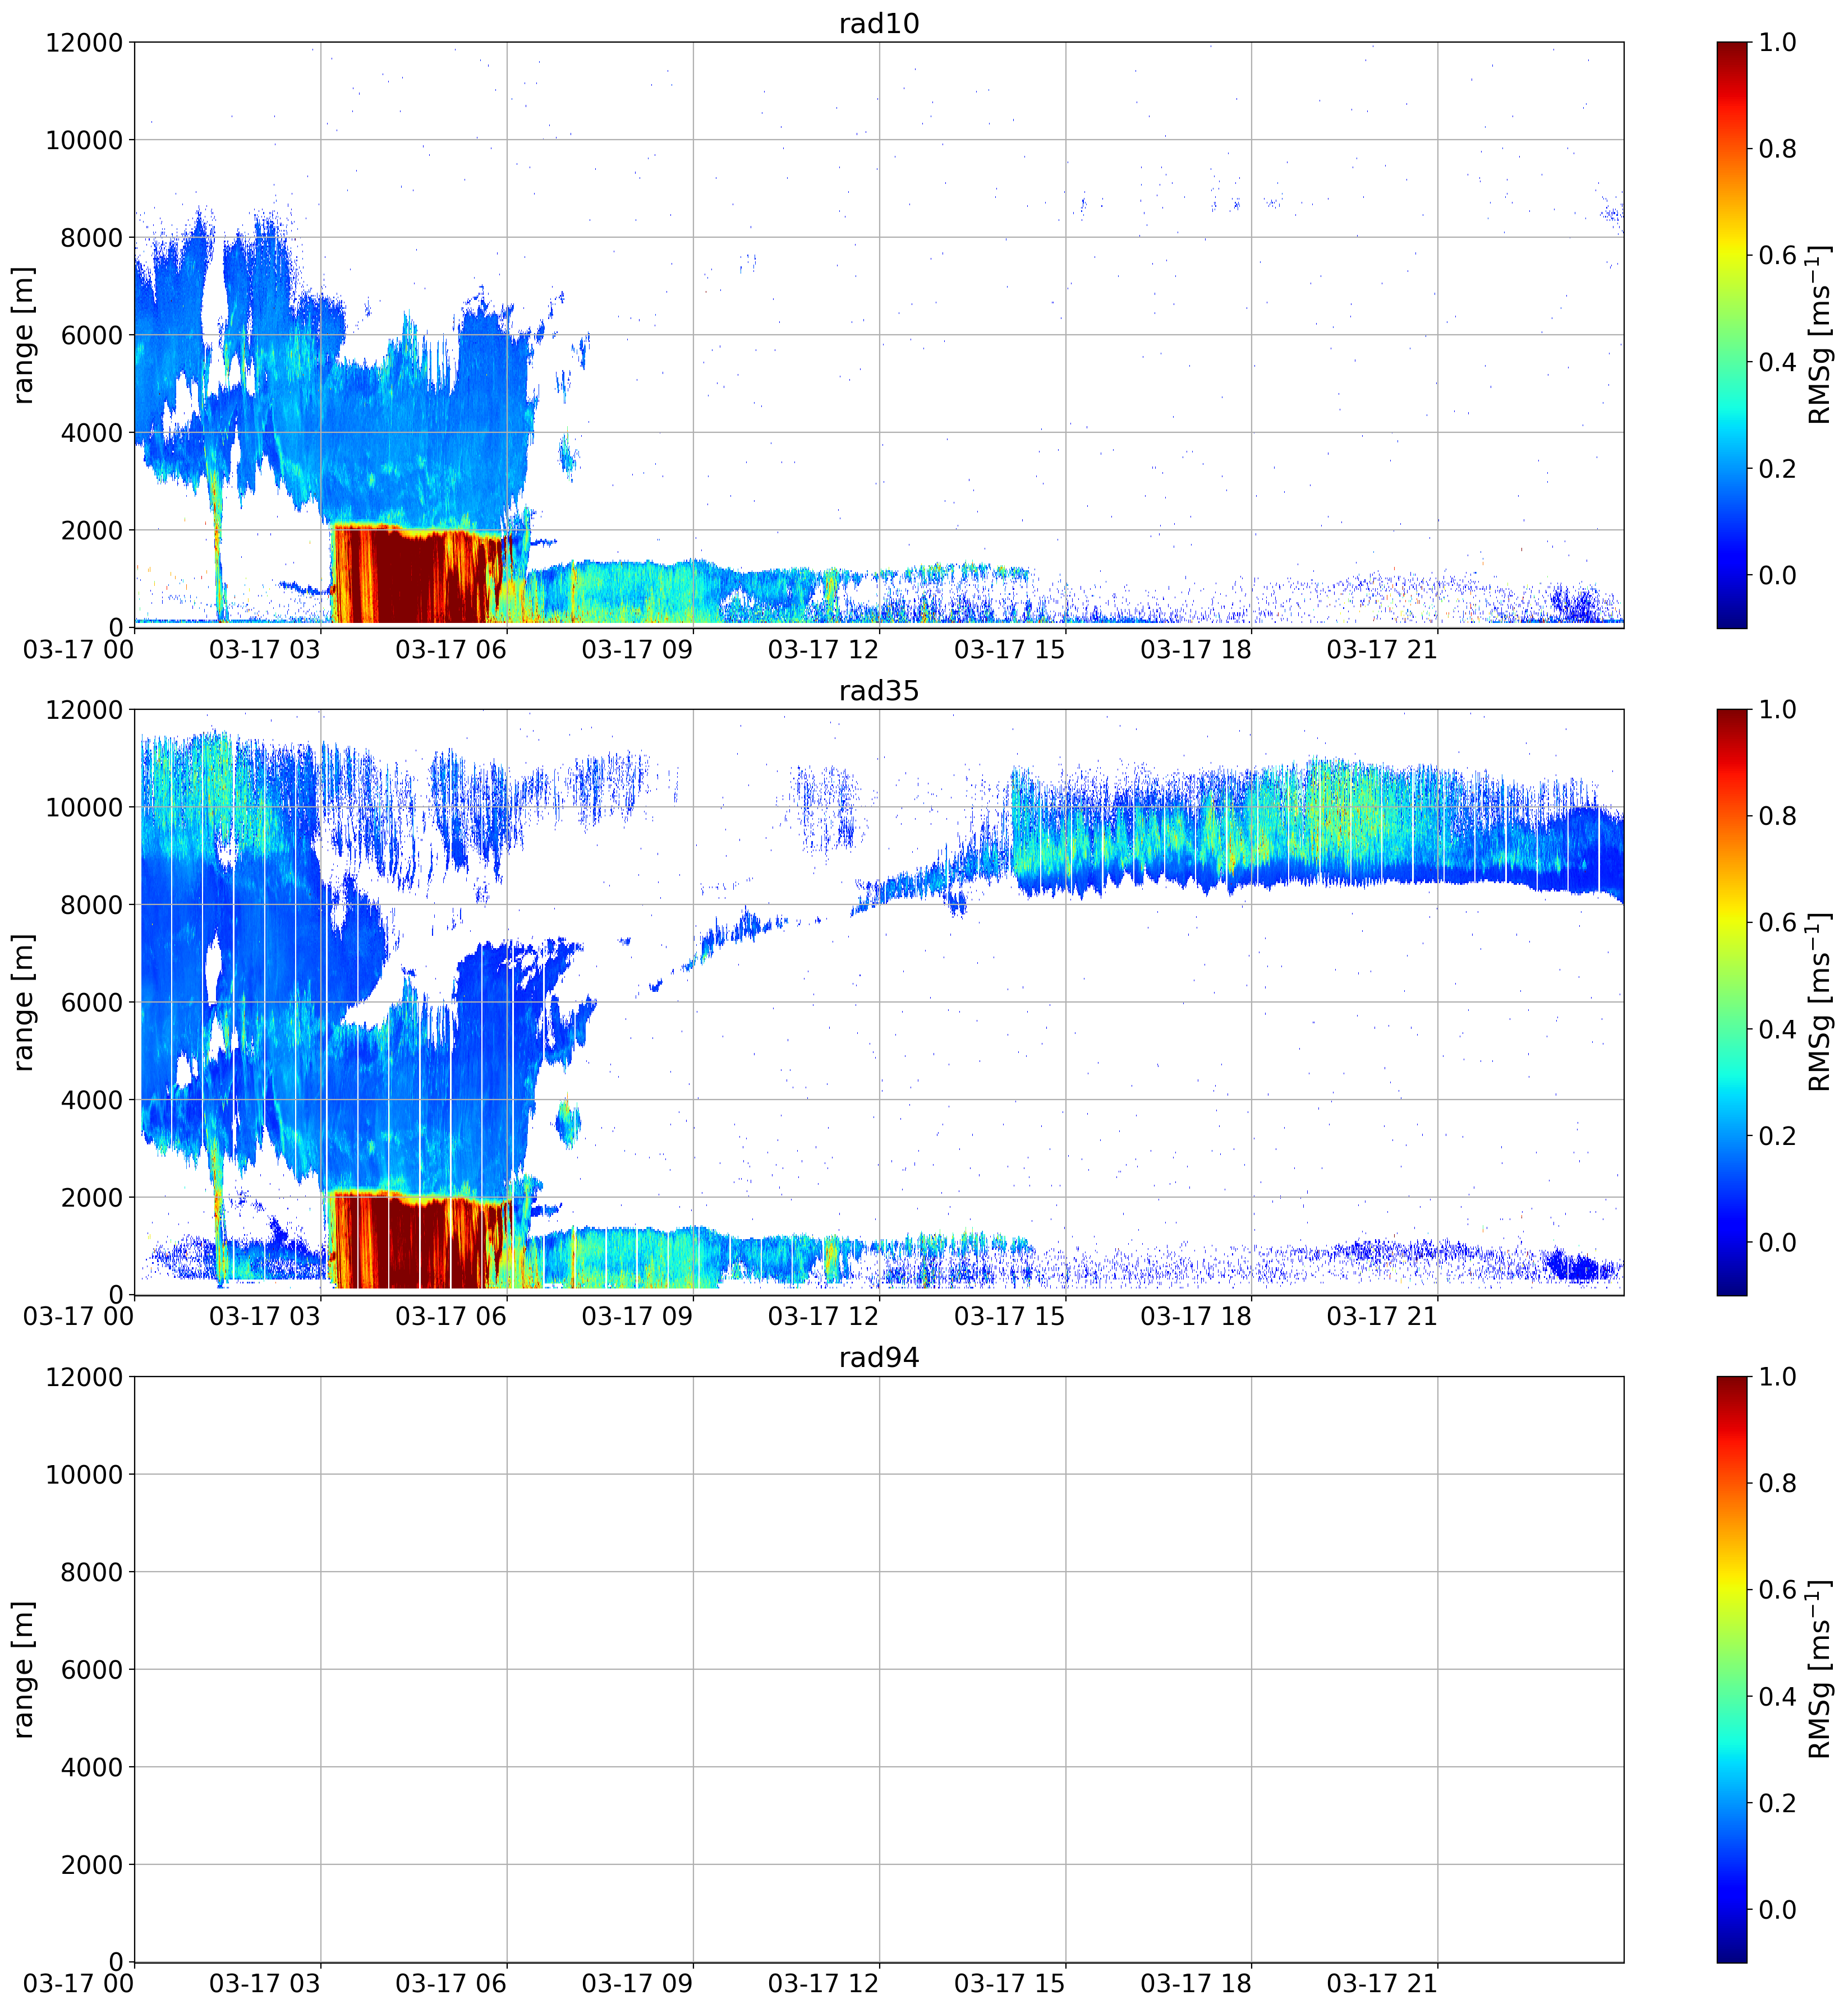Click the RMSg label beside rad10 colorbar

(1820, 335)
